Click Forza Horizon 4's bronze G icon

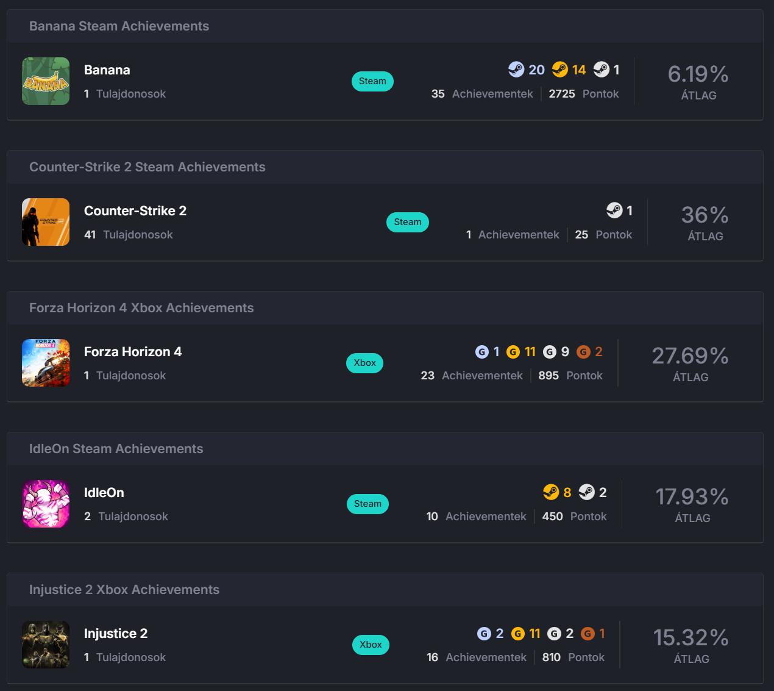pyautogui.click(x=583, y=352)
